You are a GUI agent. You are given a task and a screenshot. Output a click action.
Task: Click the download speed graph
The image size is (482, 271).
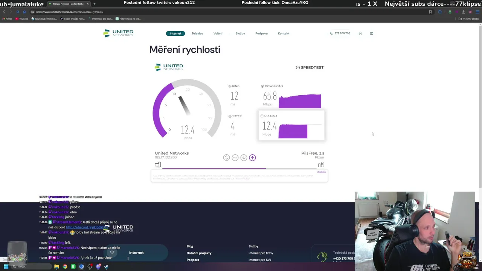[x=300, y=101]
